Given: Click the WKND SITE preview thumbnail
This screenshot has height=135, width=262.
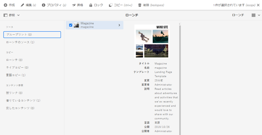Looking at the screenshot, I should click(152, 42).
